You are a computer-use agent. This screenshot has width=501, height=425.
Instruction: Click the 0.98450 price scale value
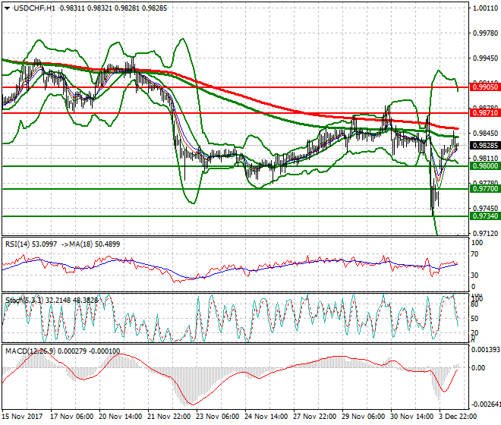485,134
